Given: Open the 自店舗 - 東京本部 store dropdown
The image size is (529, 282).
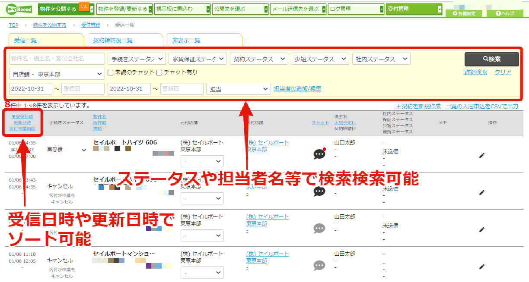Looking at the screenshot, I should click(57, 74).
